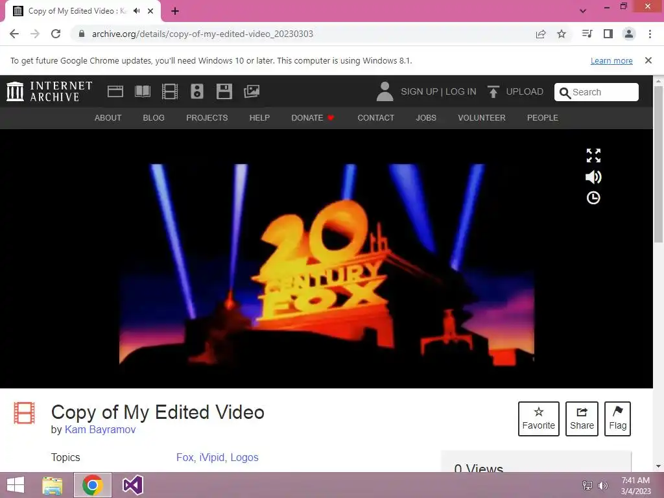The width and height of the screenshot is (664, 498).
Task: Open the network icon in system tray
Action: point(587,486)
